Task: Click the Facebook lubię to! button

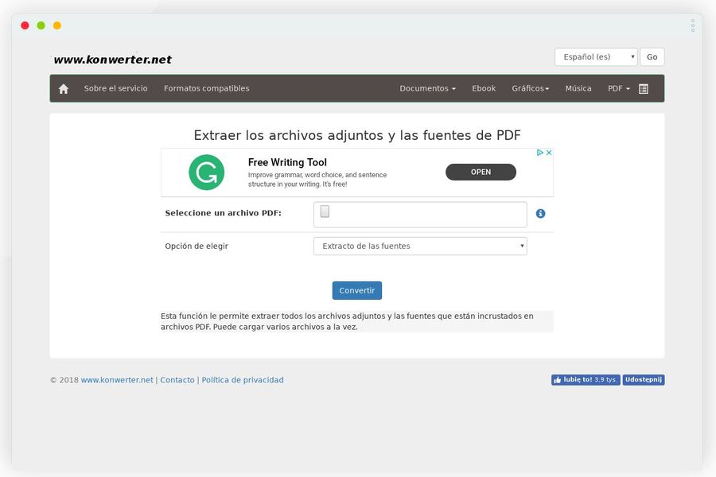Action: click(586, 380)
